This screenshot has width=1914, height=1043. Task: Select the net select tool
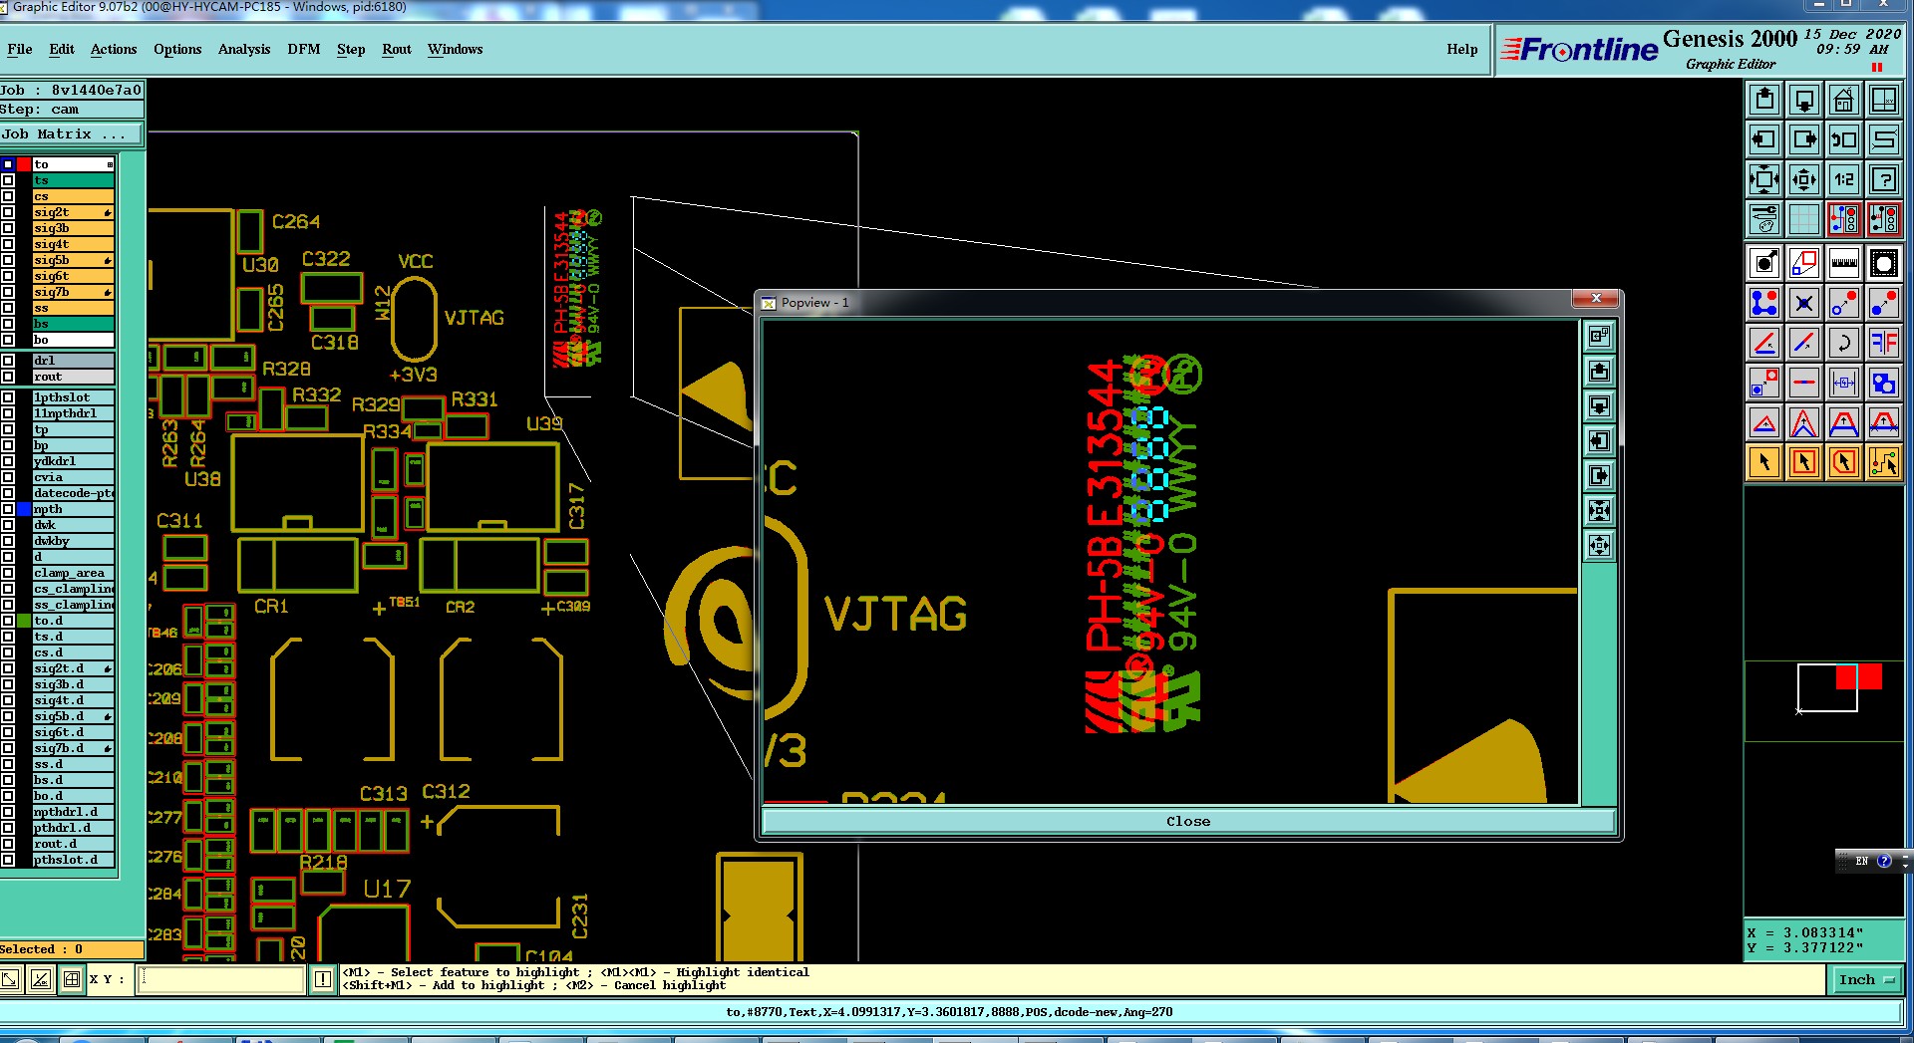click(1884, 462)
